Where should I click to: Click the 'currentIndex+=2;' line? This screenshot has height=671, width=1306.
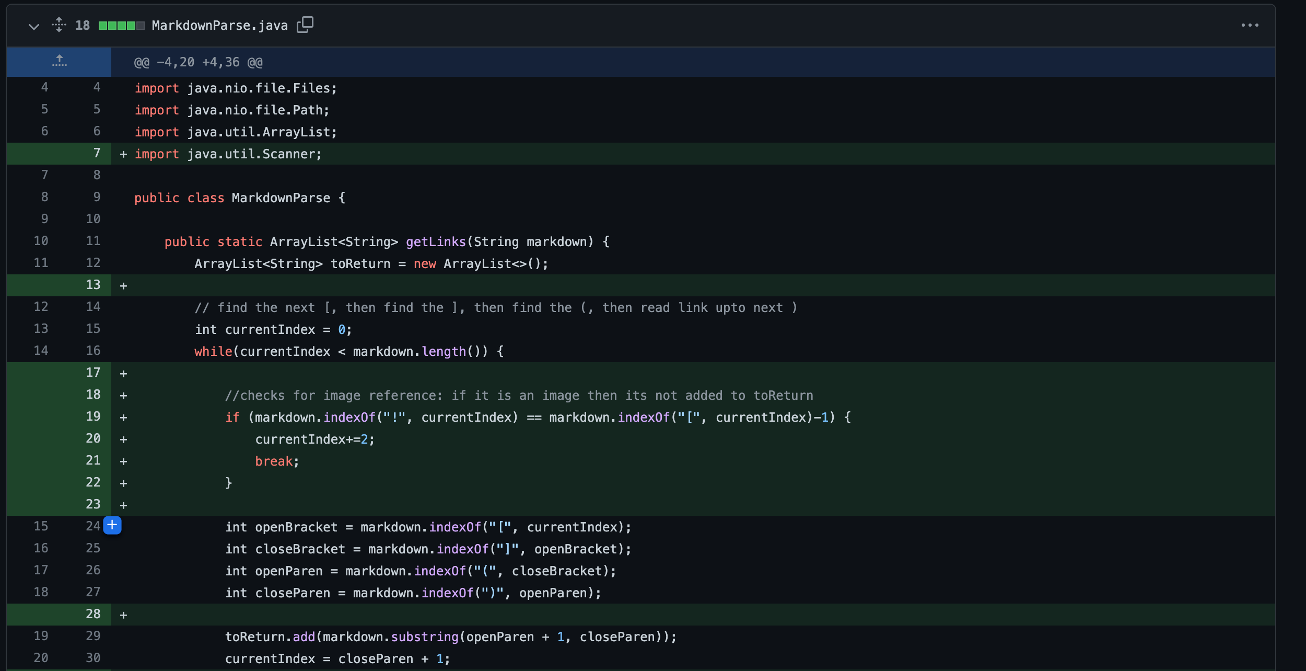(x=315, y=439)
